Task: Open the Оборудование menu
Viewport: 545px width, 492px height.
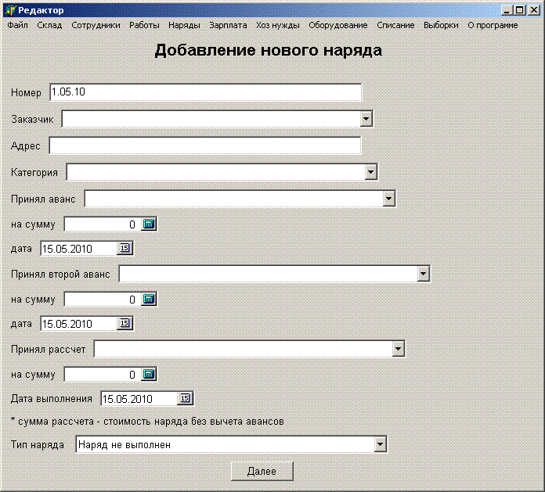Action: click(337, 25)
